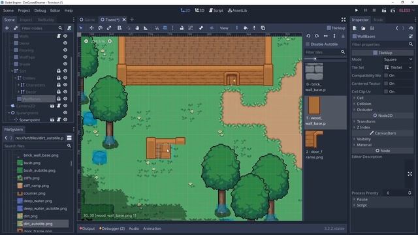Rotate tile right in TileMap palette
Viewport: 418px width, 235px height.
pyautogui.click(x=317, y=36)
